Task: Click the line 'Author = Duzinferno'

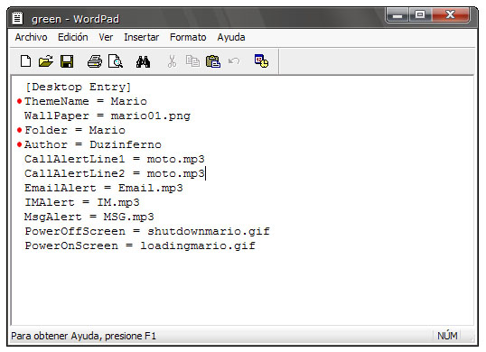Action: point(93,145)
